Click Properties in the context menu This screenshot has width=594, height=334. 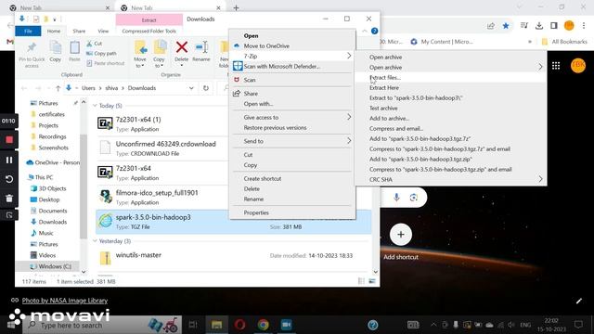point(256,212)
